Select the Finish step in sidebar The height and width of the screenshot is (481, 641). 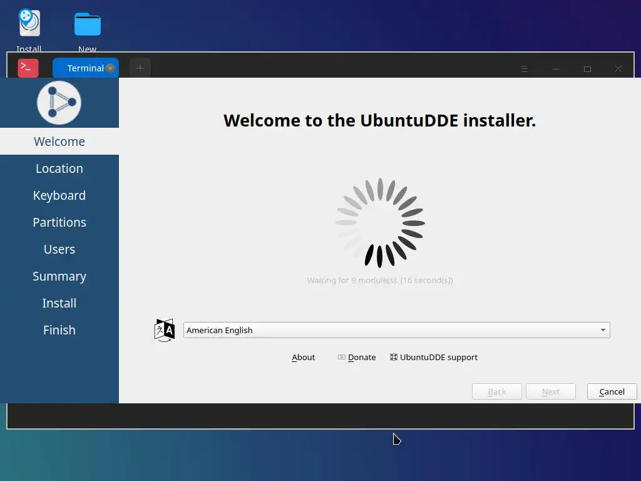[x=59, y=330]
